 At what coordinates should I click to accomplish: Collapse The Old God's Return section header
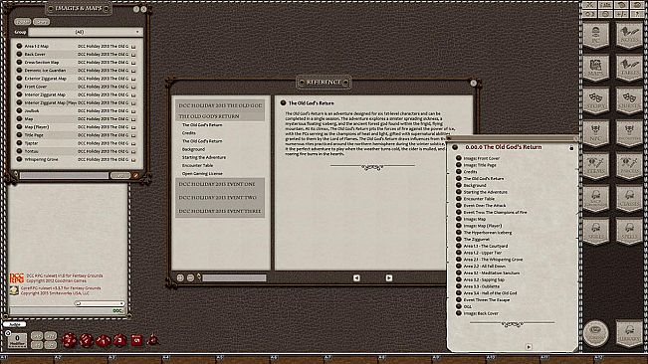coord(220,116)
